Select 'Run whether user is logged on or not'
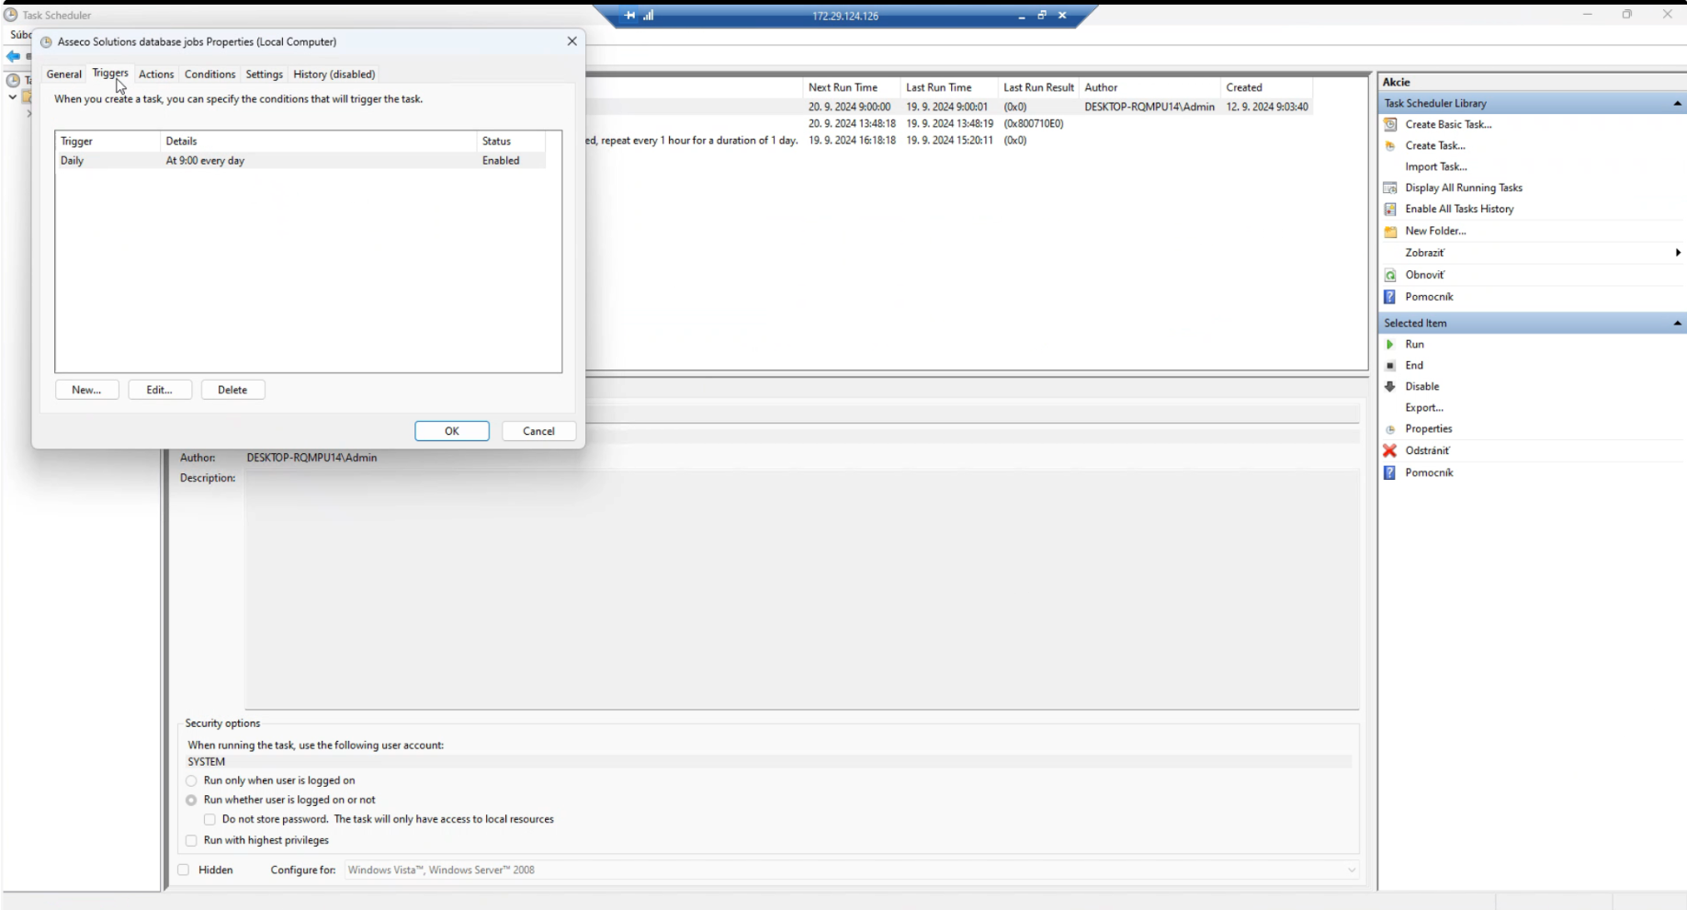The image size is (1687, 910). (x=191, y=800)
